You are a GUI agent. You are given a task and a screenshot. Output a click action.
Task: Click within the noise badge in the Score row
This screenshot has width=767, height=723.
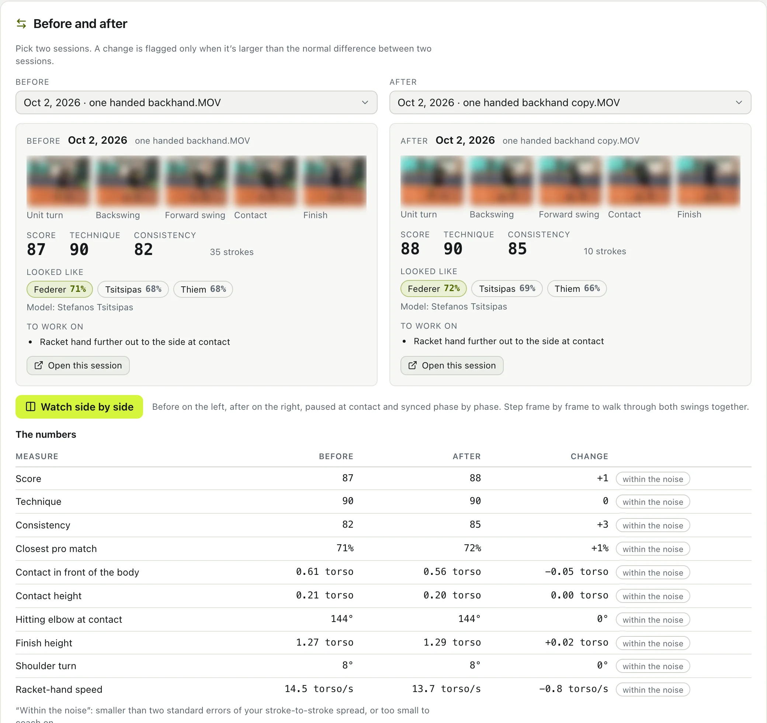click(x=653, y=479)
